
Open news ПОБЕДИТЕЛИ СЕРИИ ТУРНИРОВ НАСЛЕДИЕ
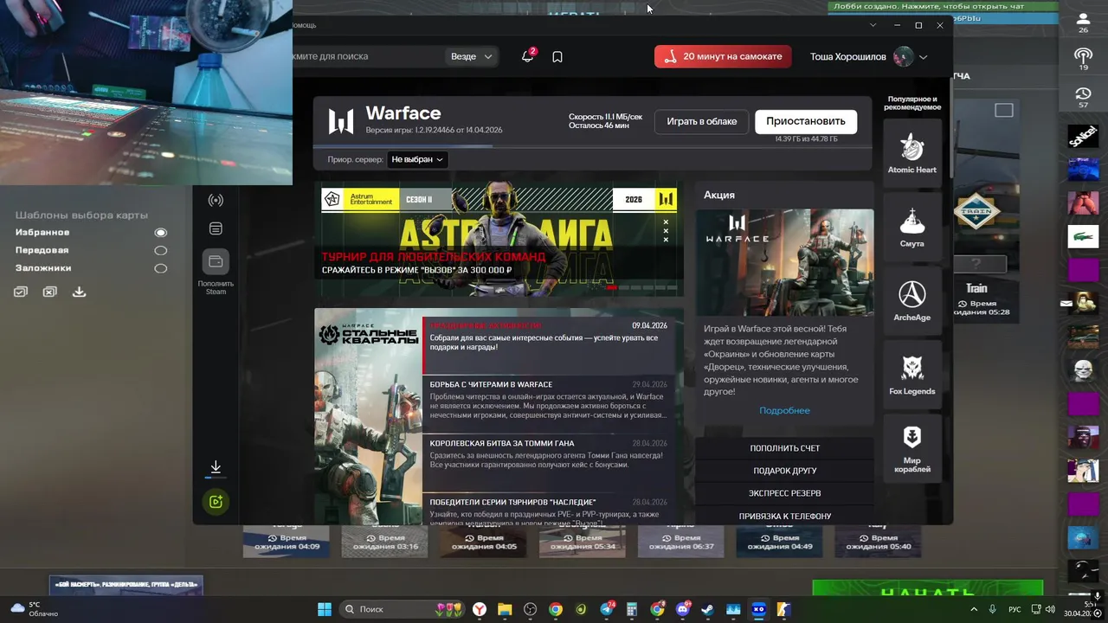pos(548,508)
